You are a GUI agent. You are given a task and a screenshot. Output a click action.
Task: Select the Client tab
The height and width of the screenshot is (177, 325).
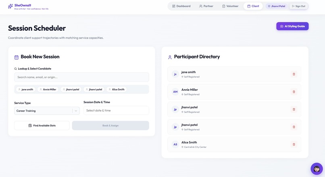tap(253, 6)
